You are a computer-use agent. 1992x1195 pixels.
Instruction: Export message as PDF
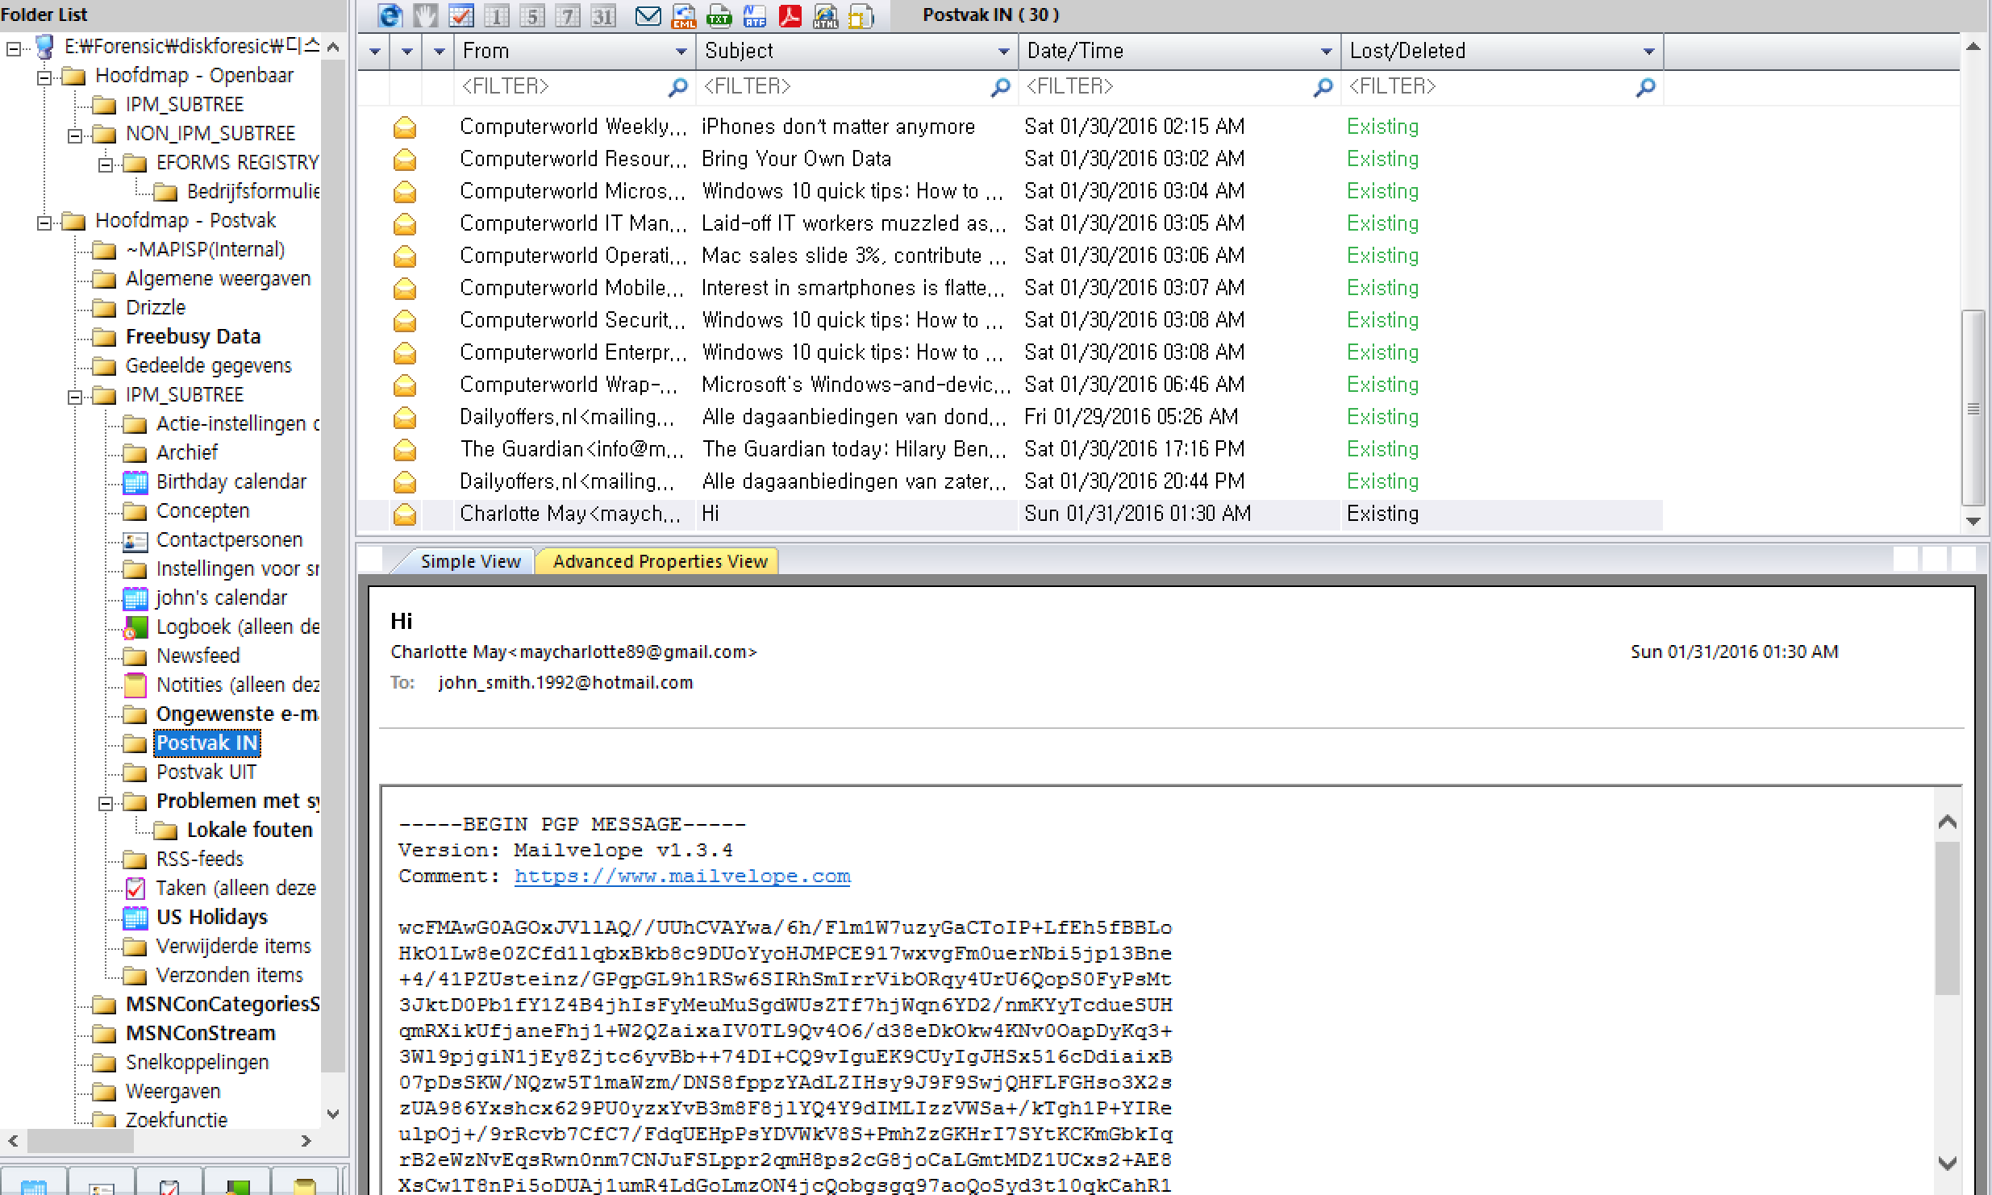coord(790,15)
